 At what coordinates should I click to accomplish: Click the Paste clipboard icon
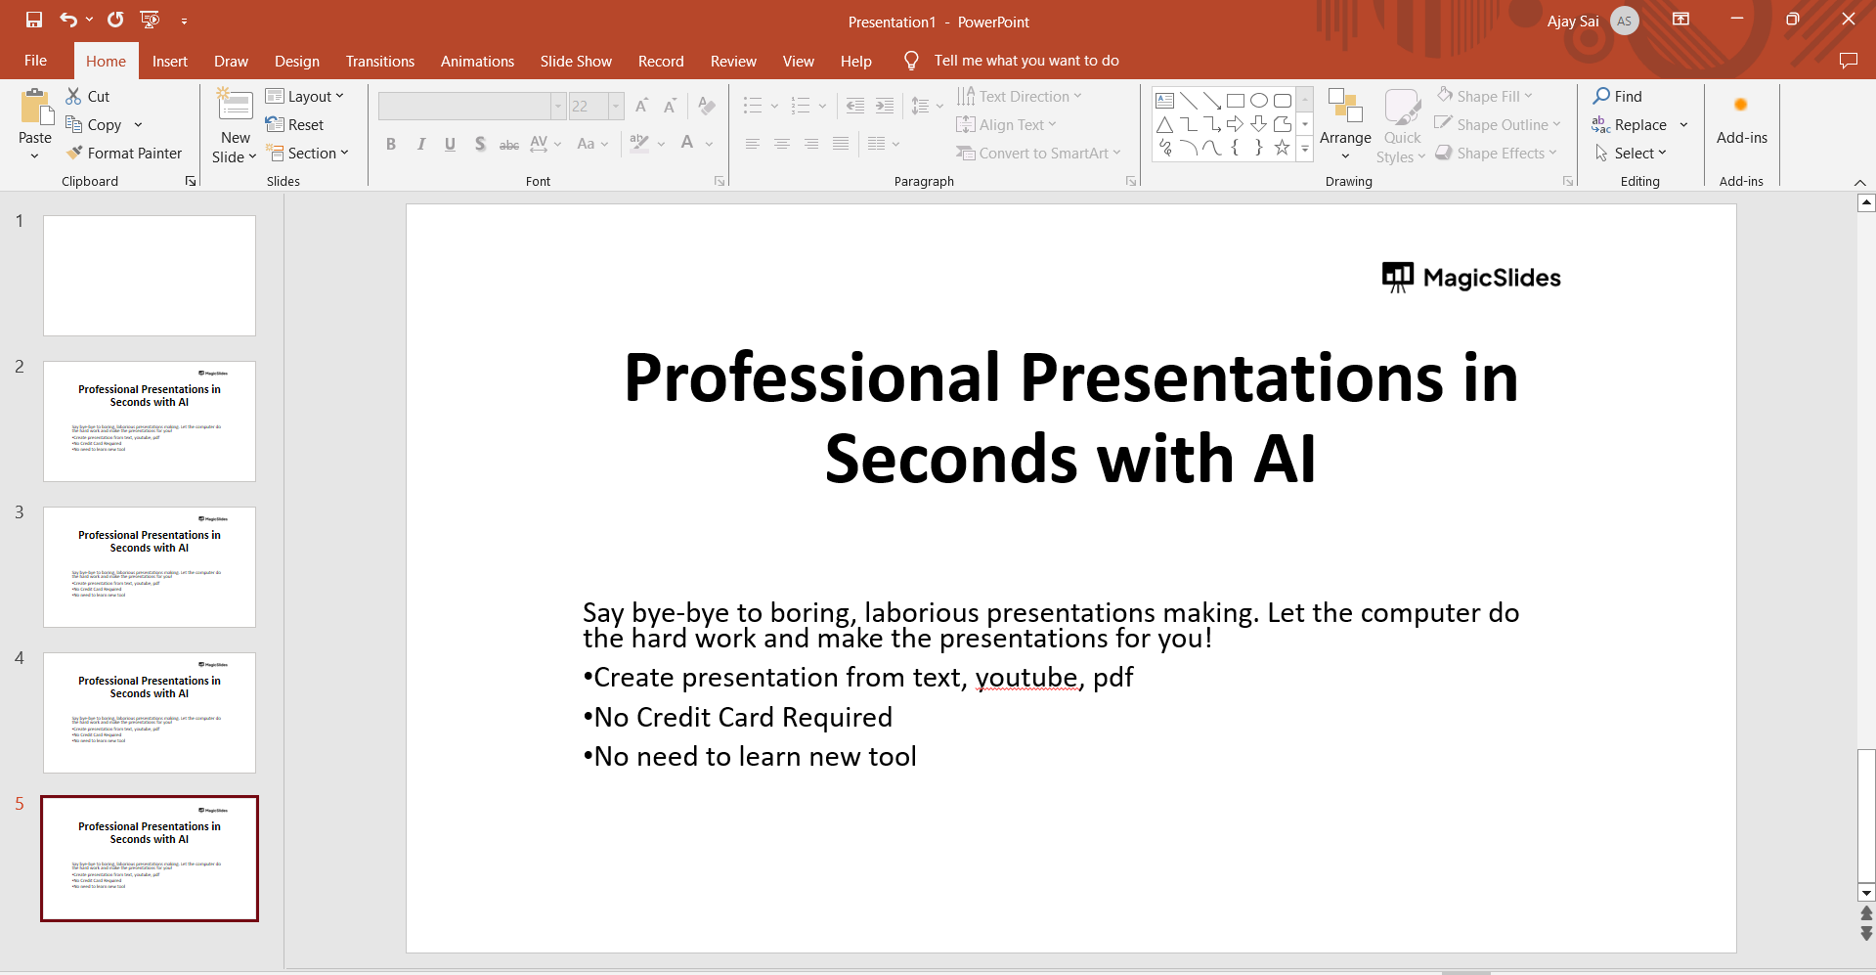[35, 108]
